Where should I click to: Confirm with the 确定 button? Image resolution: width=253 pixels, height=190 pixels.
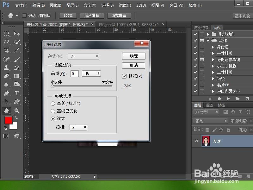point(133,56)
